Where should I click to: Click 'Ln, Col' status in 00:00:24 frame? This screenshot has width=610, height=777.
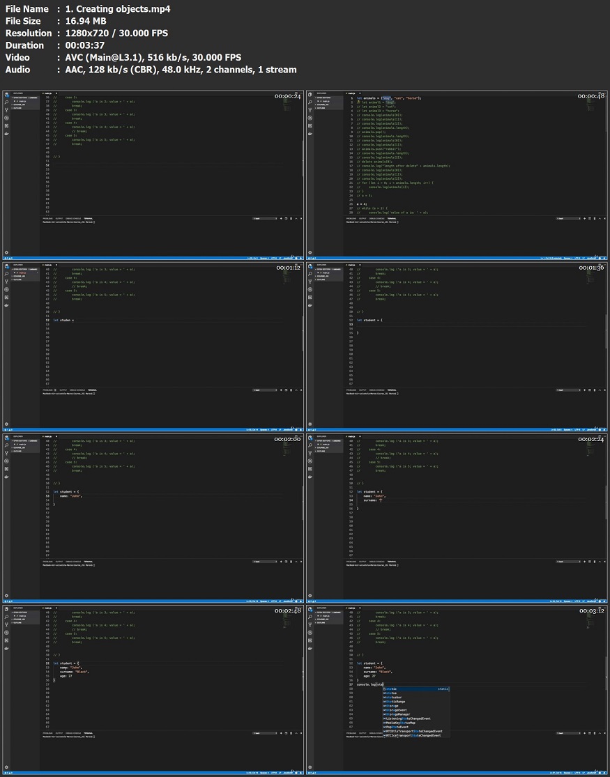coord(253,258)
